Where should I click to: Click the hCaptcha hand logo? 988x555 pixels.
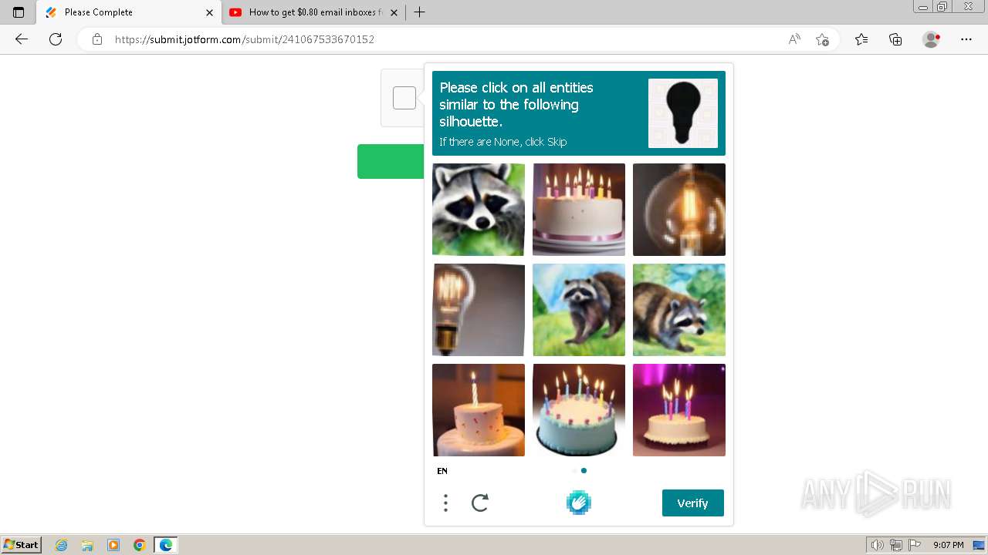coord(578,503)
